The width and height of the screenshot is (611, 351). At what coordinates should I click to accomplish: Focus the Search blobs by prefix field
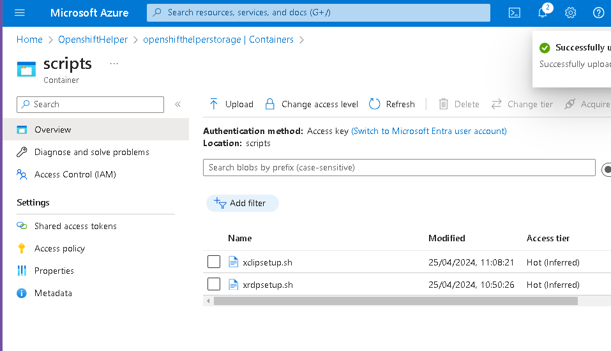click(x=399, y=167)
